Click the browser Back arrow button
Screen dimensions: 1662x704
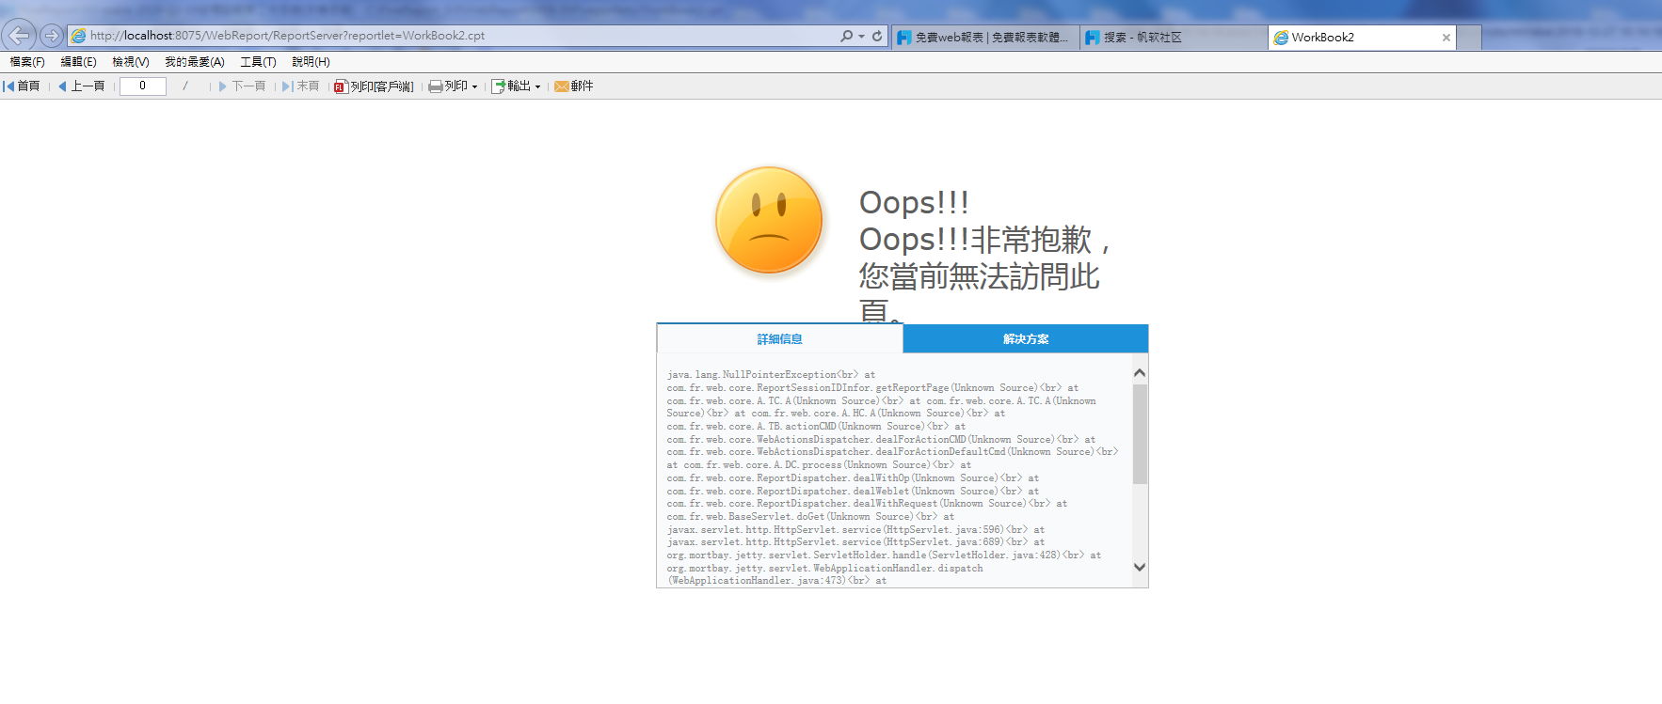point(19,36)
